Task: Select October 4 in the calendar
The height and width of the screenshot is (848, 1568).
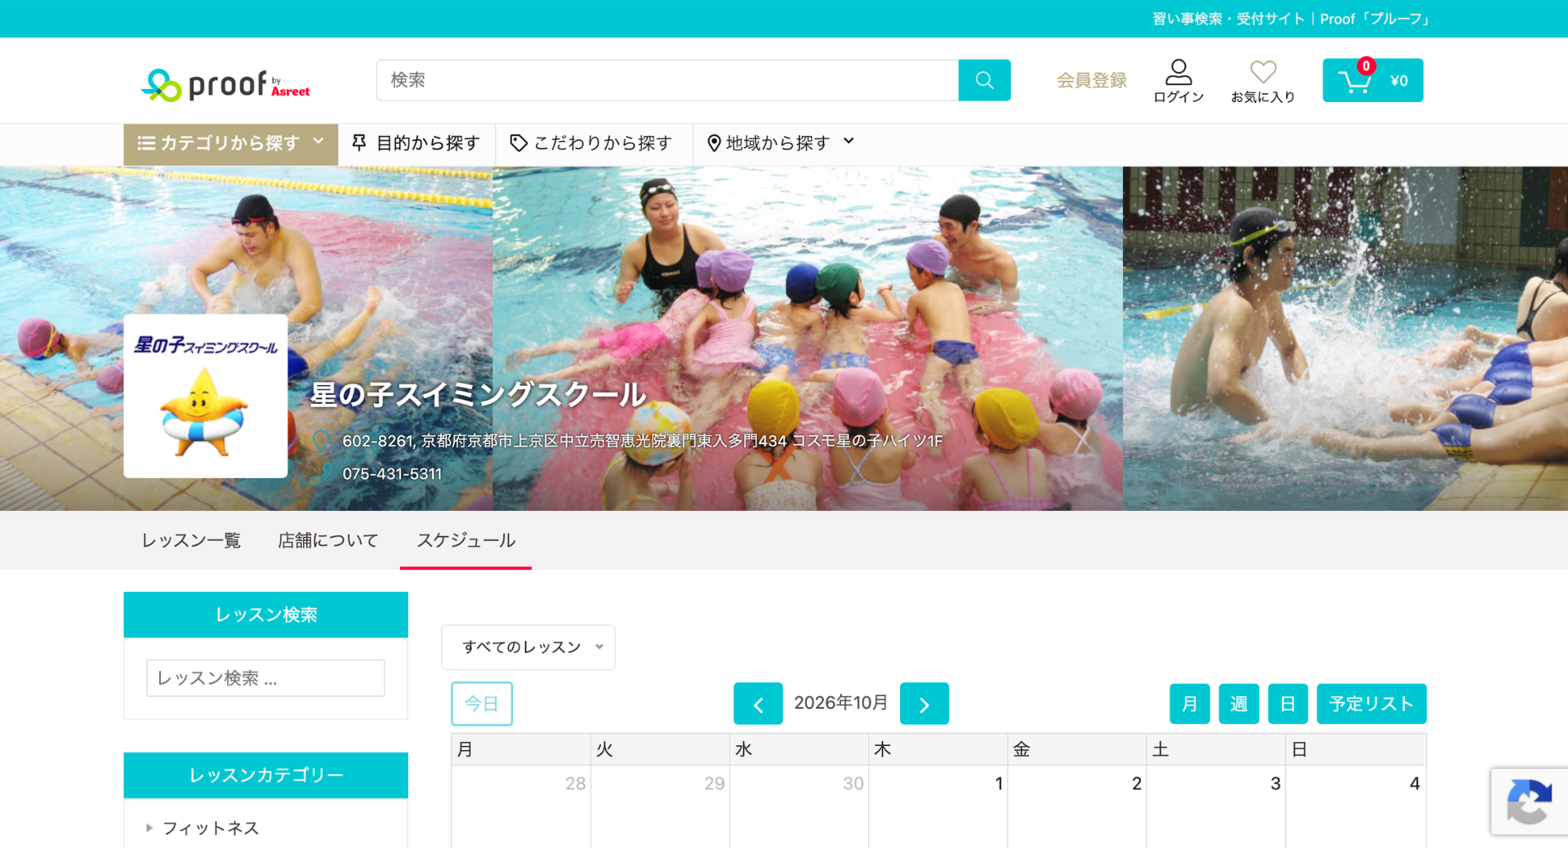Action: (1414, 784)
